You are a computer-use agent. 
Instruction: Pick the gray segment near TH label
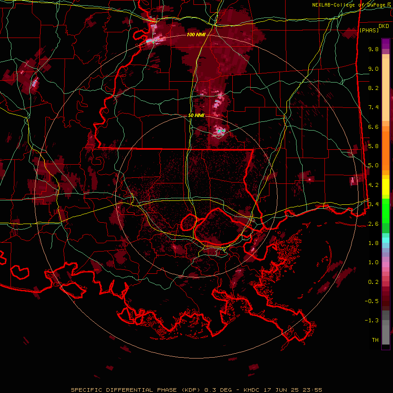click(386, 336)
